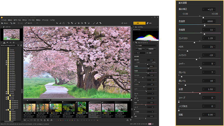Click the 初期化 reset button
The height and width of the screenshot is (126, 224).
coord(140,49)
